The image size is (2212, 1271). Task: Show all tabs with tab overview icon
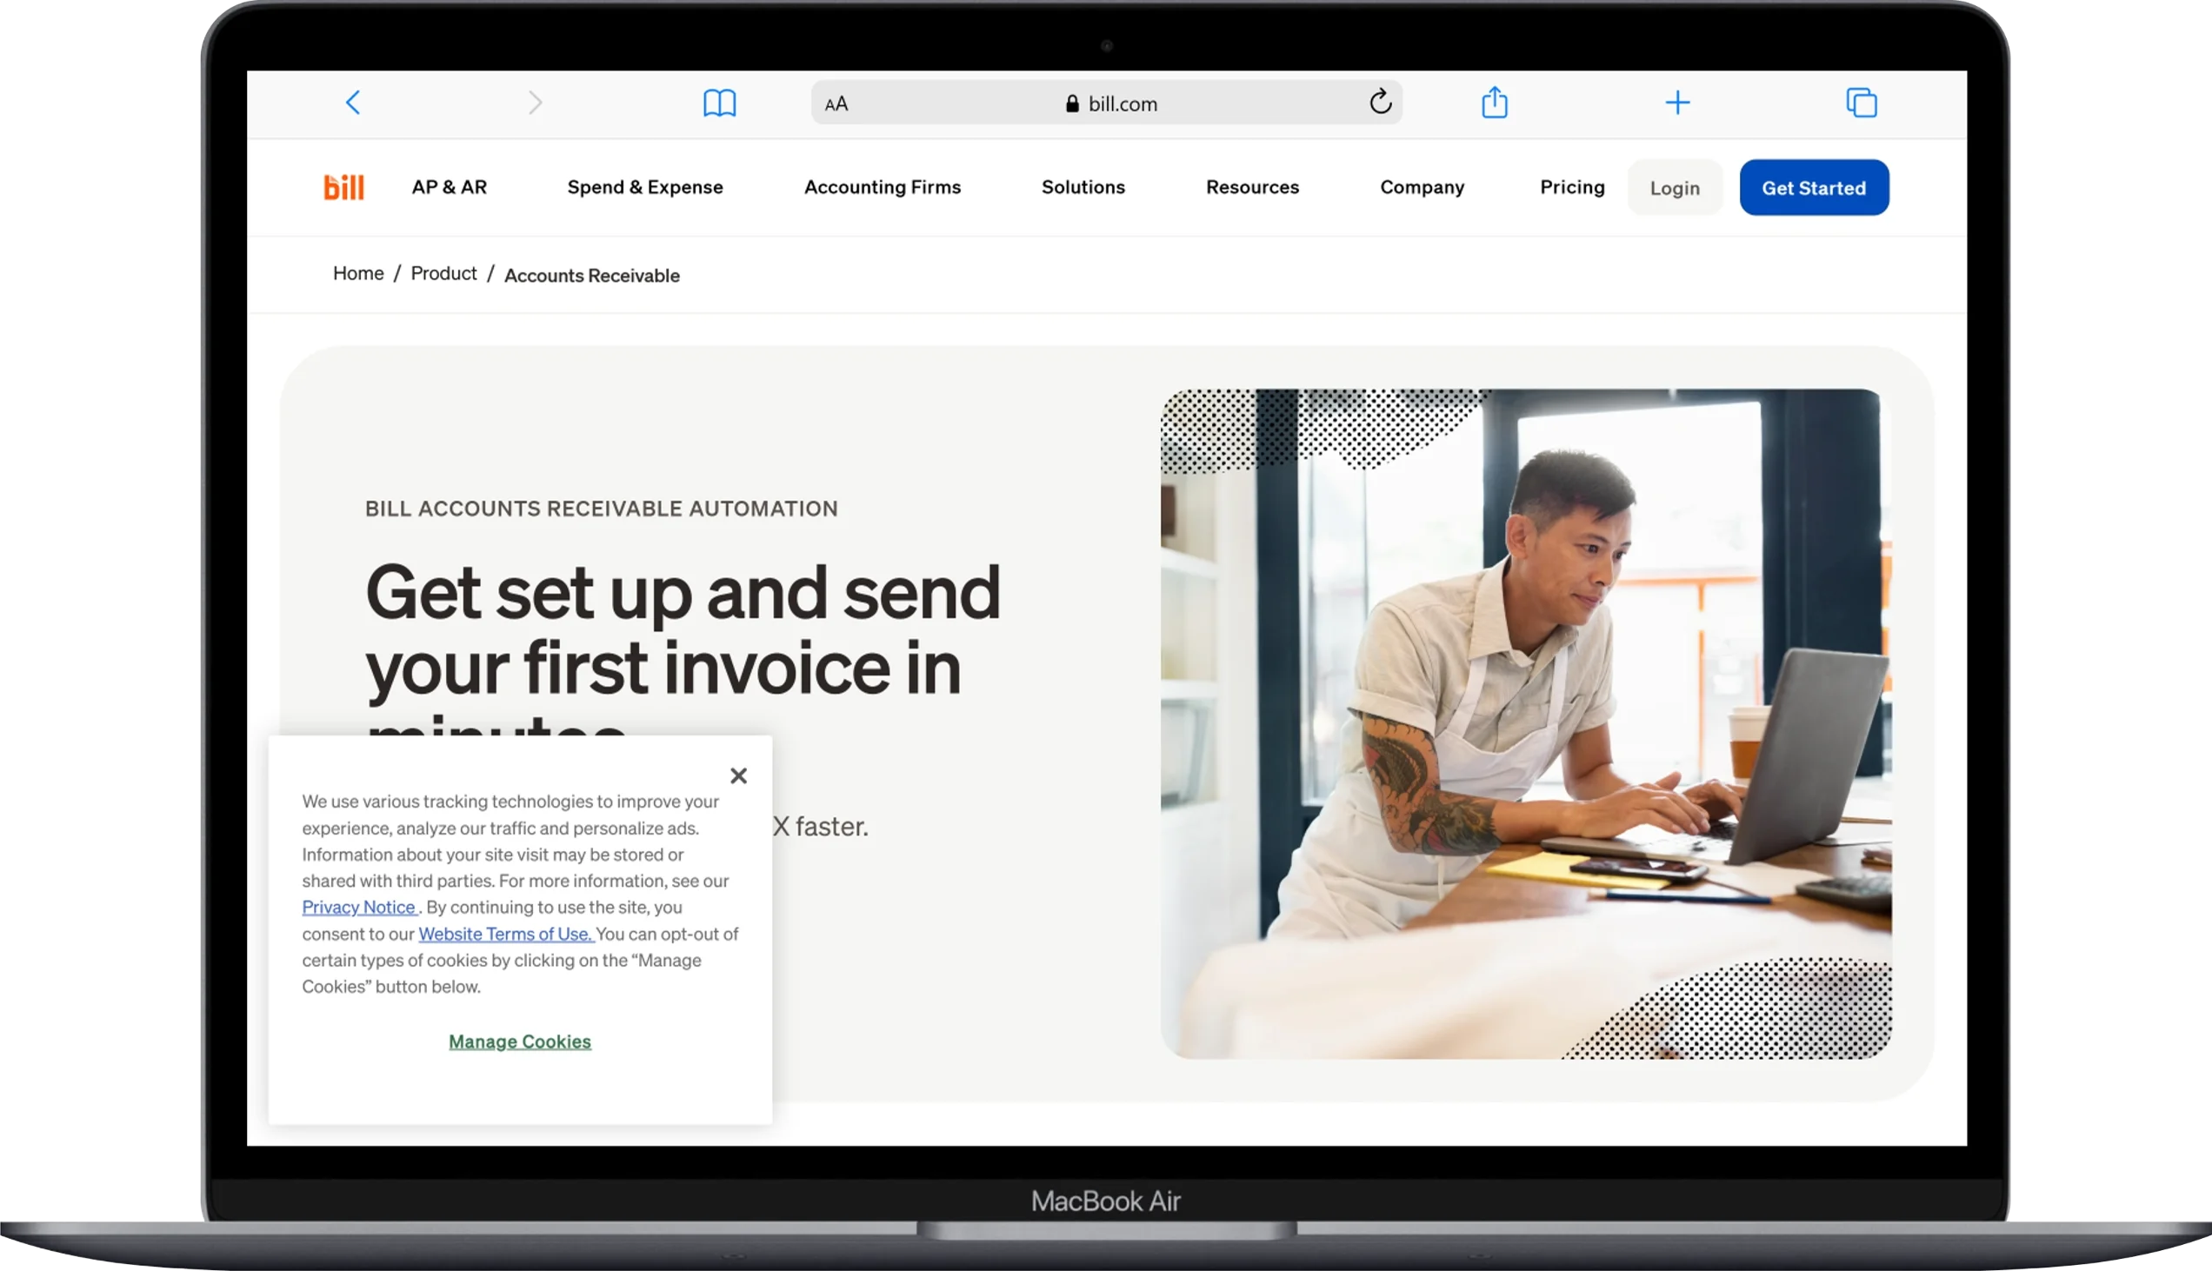click(x=1861, y=103)
